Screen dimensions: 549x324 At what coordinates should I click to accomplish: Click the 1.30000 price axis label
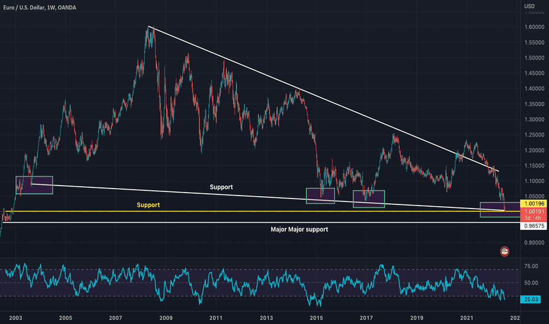coord(534,120)
